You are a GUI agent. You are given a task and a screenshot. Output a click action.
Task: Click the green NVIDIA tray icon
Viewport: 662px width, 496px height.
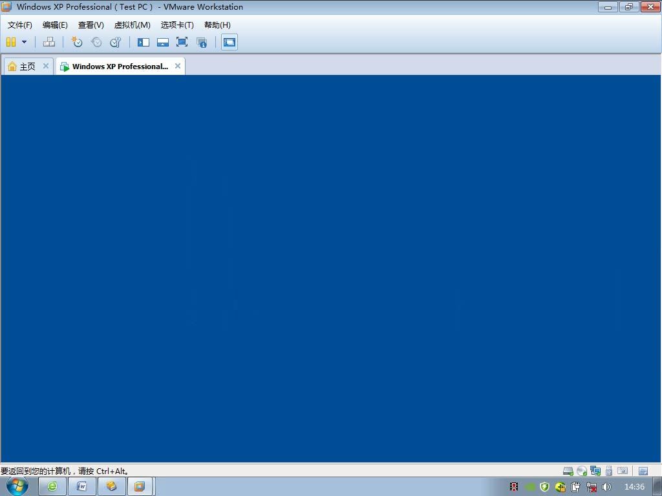(x=529, y=487)
